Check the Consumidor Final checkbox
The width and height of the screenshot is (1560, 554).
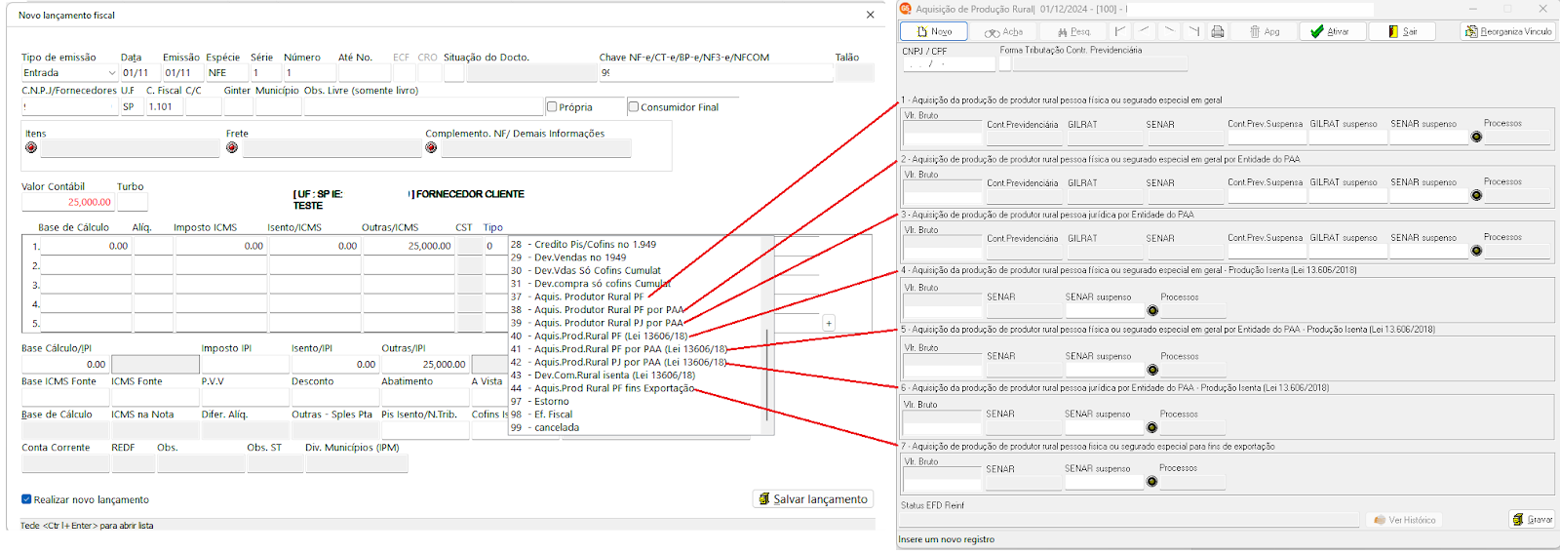634,107
